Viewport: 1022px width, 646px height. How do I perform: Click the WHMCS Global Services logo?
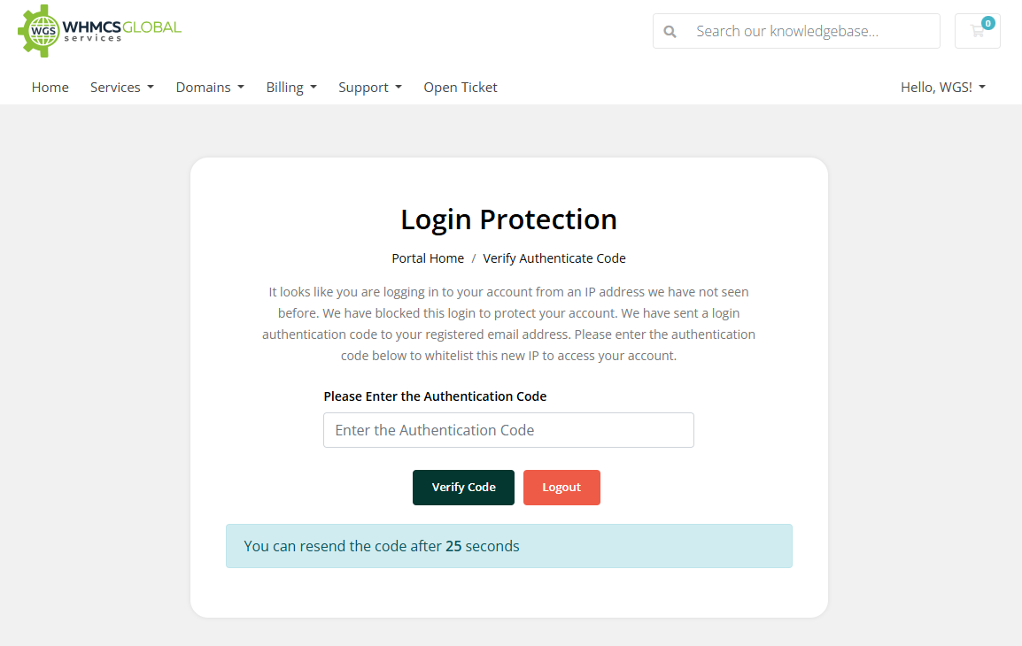pos(99,31)
